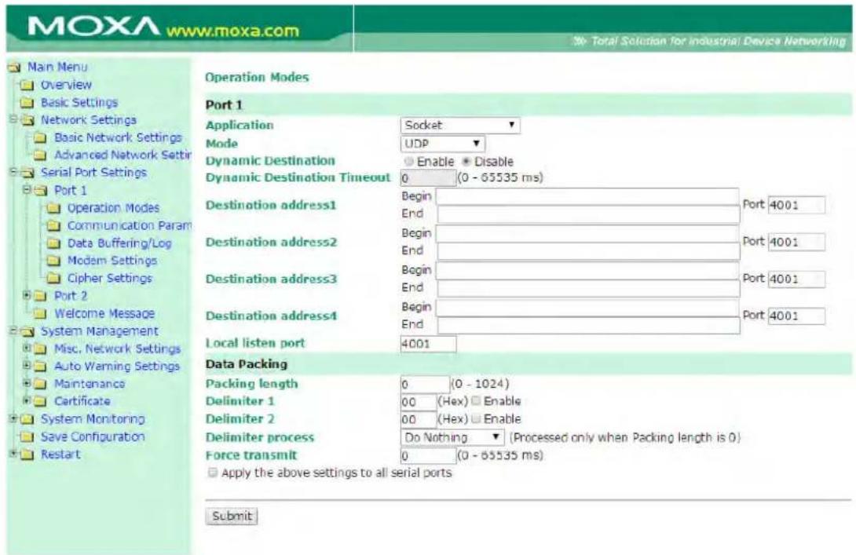Expand the Auto Warning Settings node
This screenshot has width=856, height=555.
click(x=26, y=366)
